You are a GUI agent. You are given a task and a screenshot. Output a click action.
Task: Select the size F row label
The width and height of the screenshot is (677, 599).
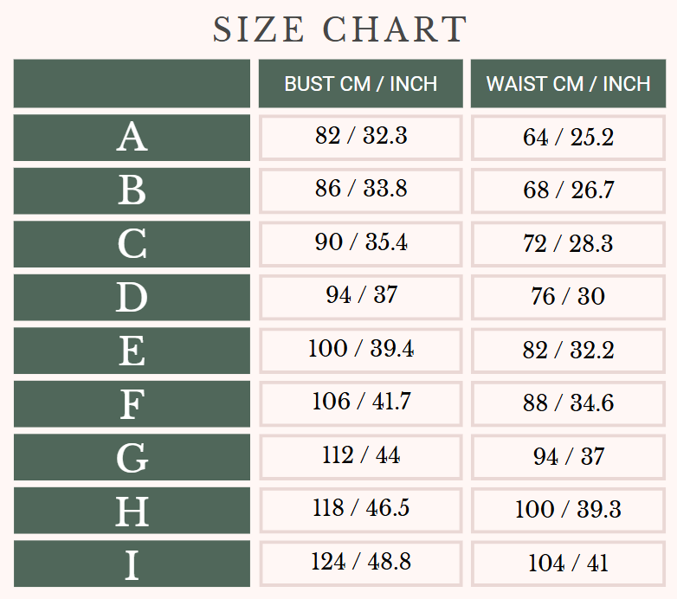(x=132, y=404)
